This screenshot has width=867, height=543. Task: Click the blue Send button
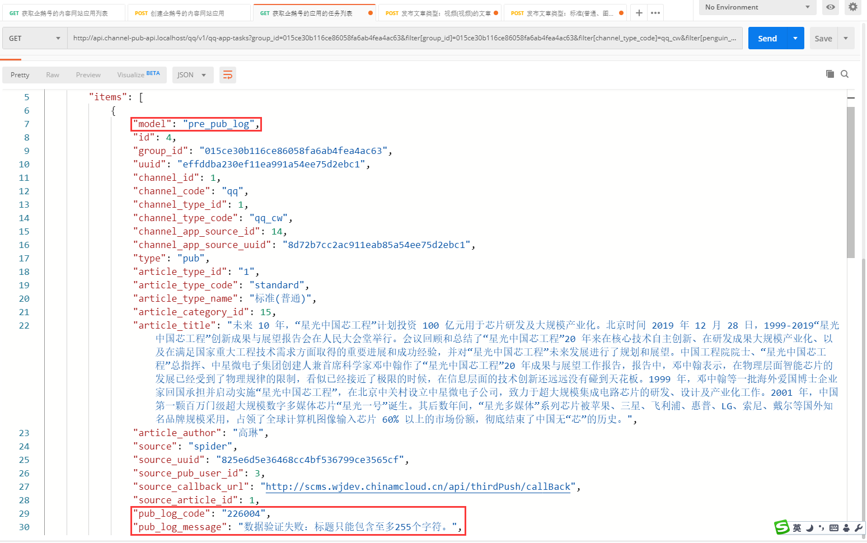(x=767, y=39)
